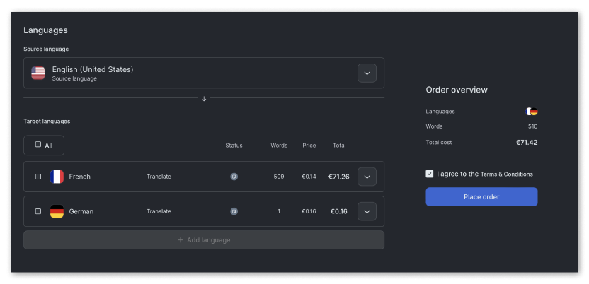The image size is (589, 284).
Task: Click Translate in the French row
Action: pyautogui.click(x=159, y=177)
